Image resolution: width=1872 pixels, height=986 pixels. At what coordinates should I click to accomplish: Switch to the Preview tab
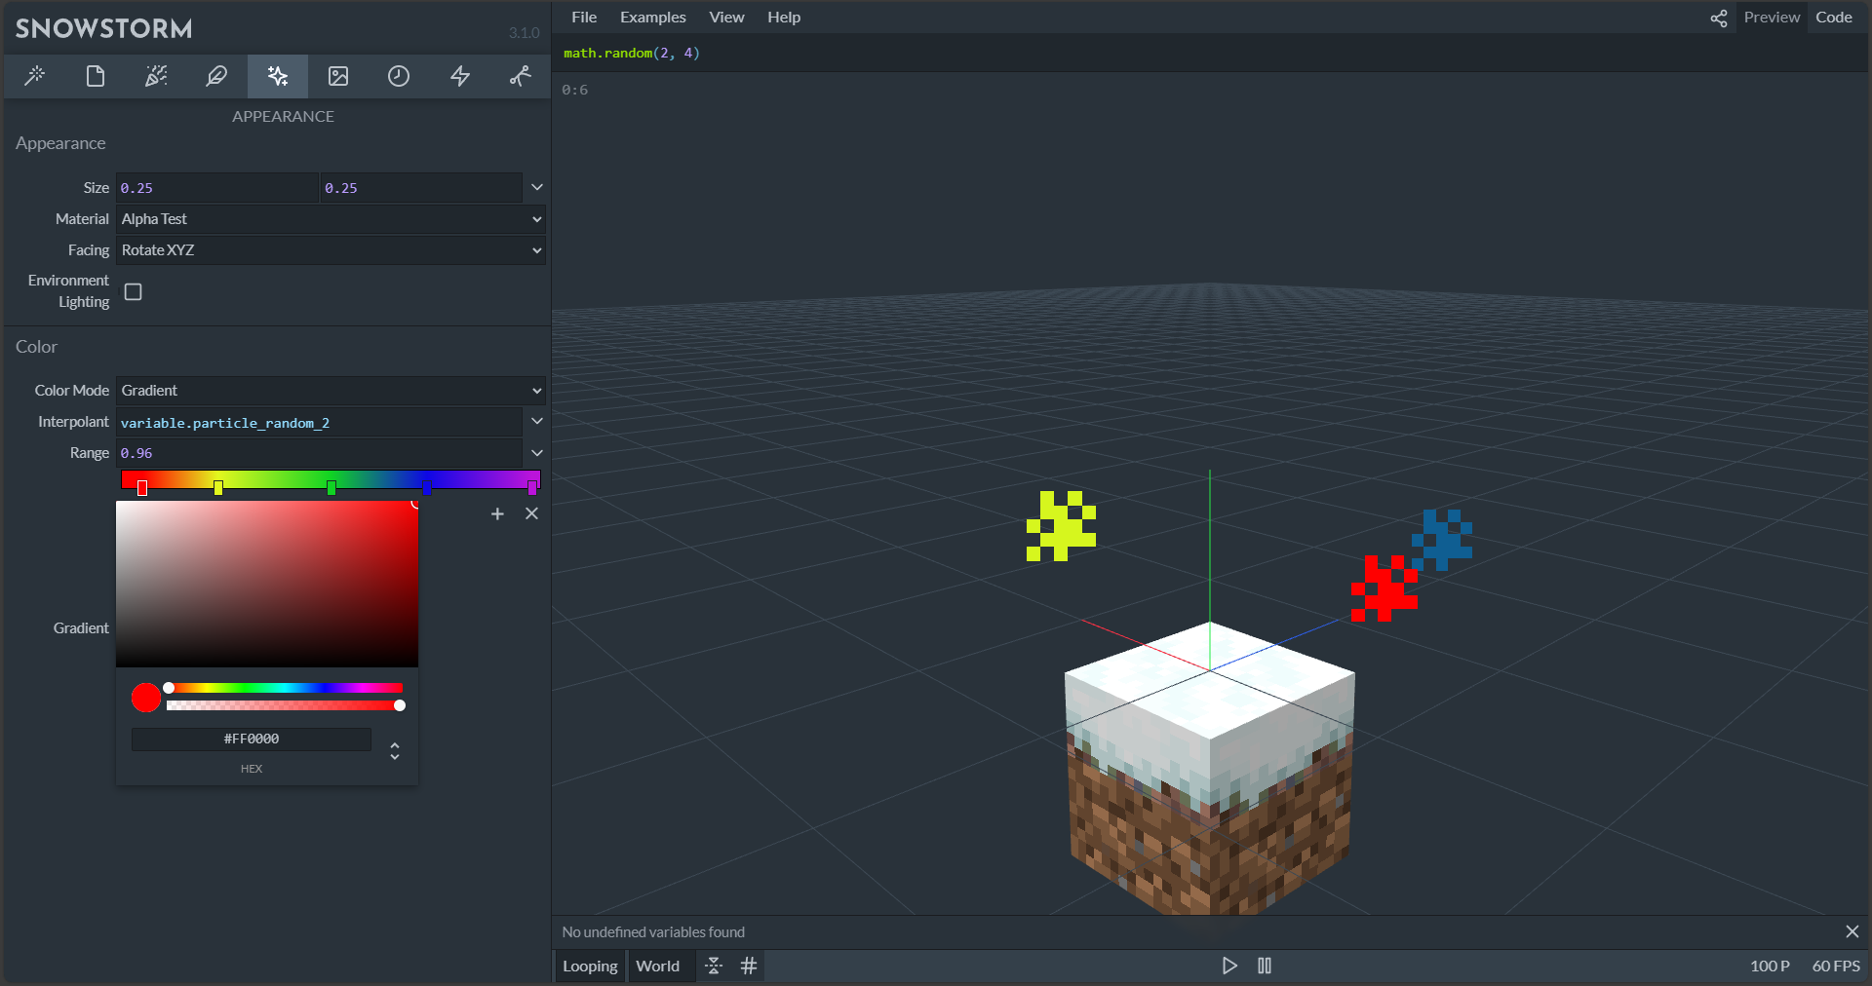(x=1772, y=18)
